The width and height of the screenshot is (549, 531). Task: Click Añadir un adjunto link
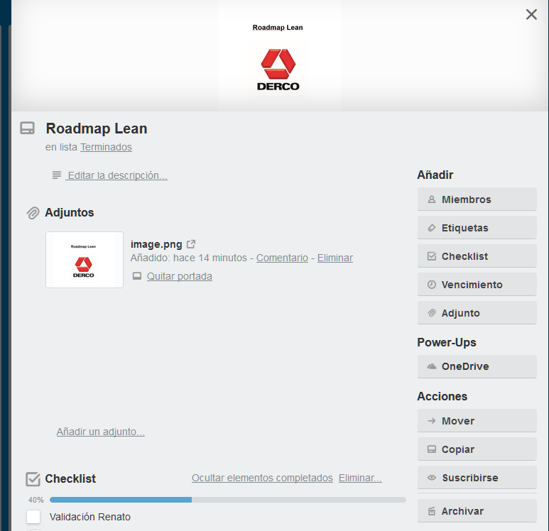point(100,432)
